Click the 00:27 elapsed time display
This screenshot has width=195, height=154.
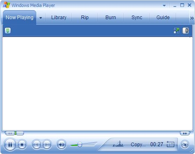pyautogui.click(x=157, y=144)
